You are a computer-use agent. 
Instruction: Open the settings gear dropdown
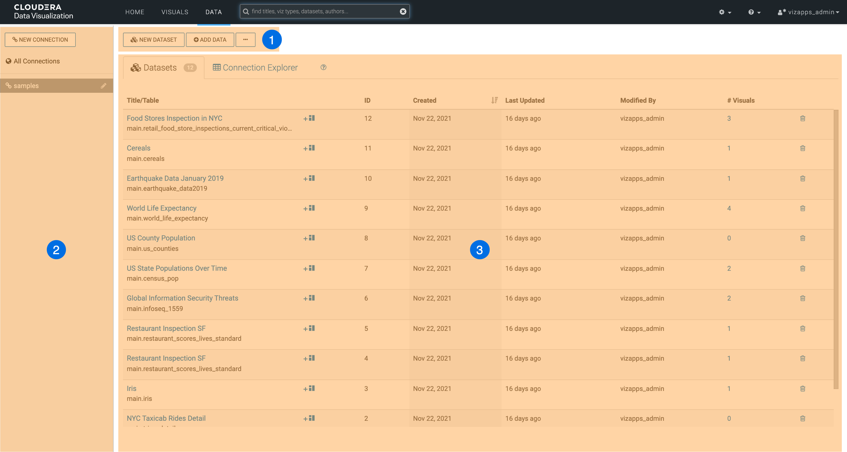(725, 12)
